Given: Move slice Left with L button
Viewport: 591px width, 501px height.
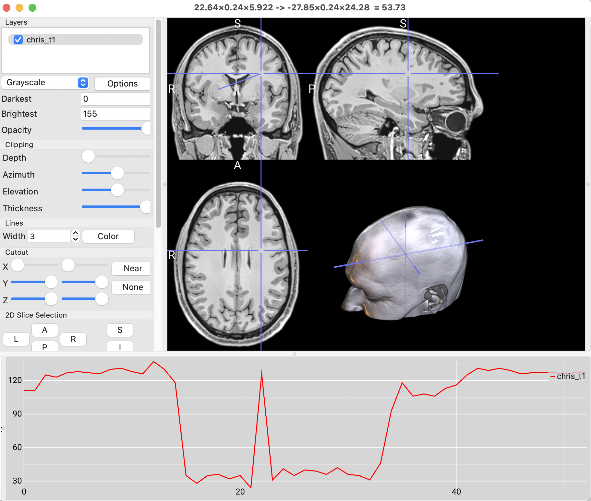Looking at the screenshot, I should [x=16, y=339].
